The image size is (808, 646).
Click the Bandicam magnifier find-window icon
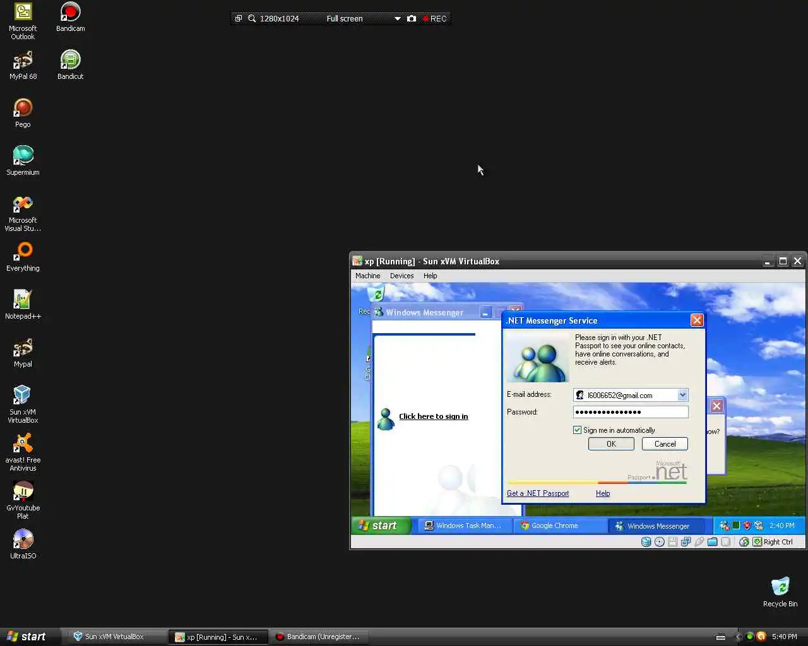point(252,18)
